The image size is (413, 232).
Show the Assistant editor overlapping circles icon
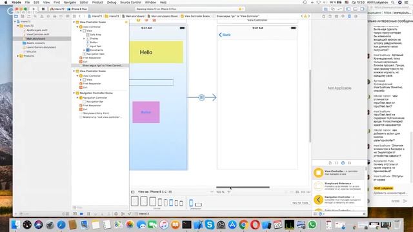point(333,9)
